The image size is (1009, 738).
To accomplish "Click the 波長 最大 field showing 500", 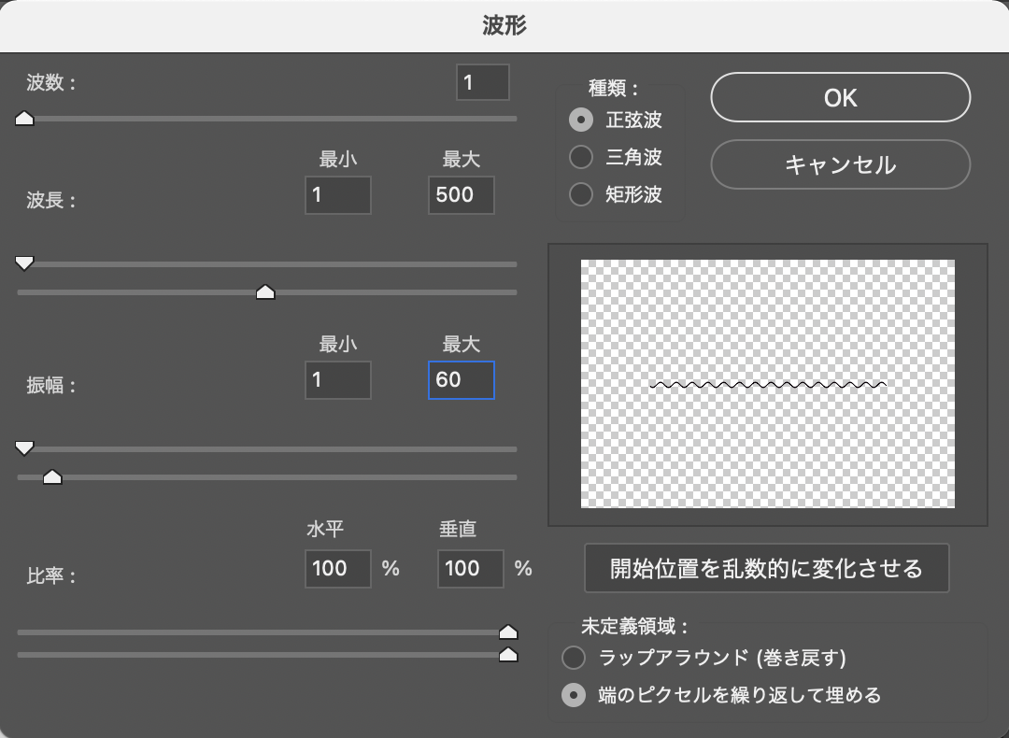I will click(461, 195).
